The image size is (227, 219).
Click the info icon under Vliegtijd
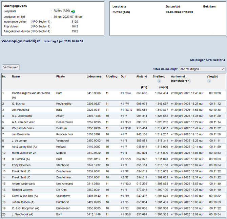point(209,81)
